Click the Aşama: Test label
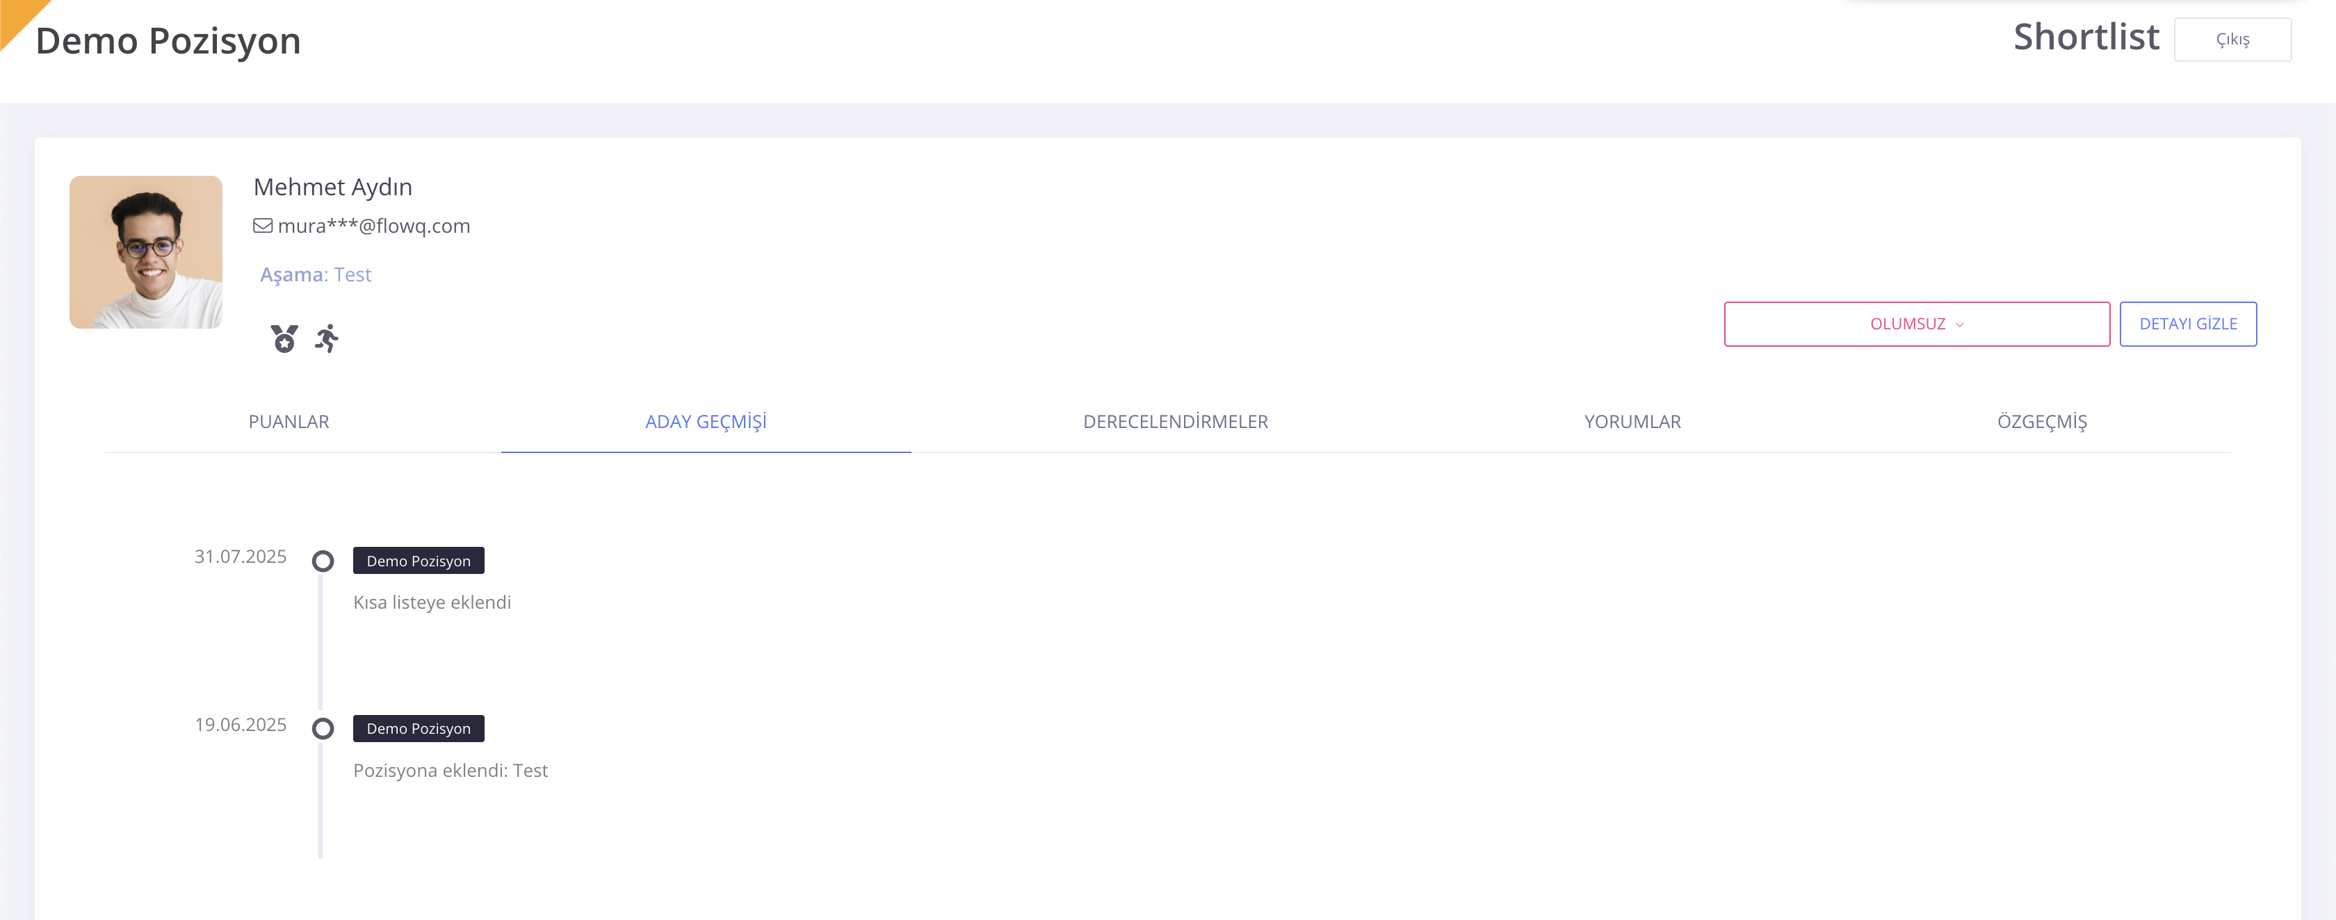This screenshot has width=2336, height=920. click(x=316, y=274)
